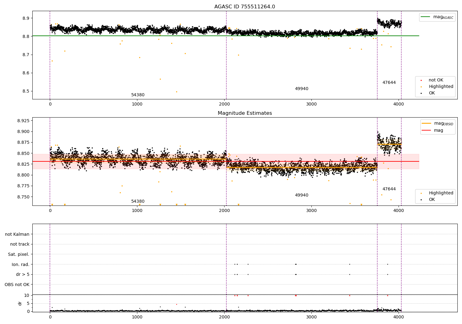Click annotation 54380 in the AGASC ID plot

point(138,95)
